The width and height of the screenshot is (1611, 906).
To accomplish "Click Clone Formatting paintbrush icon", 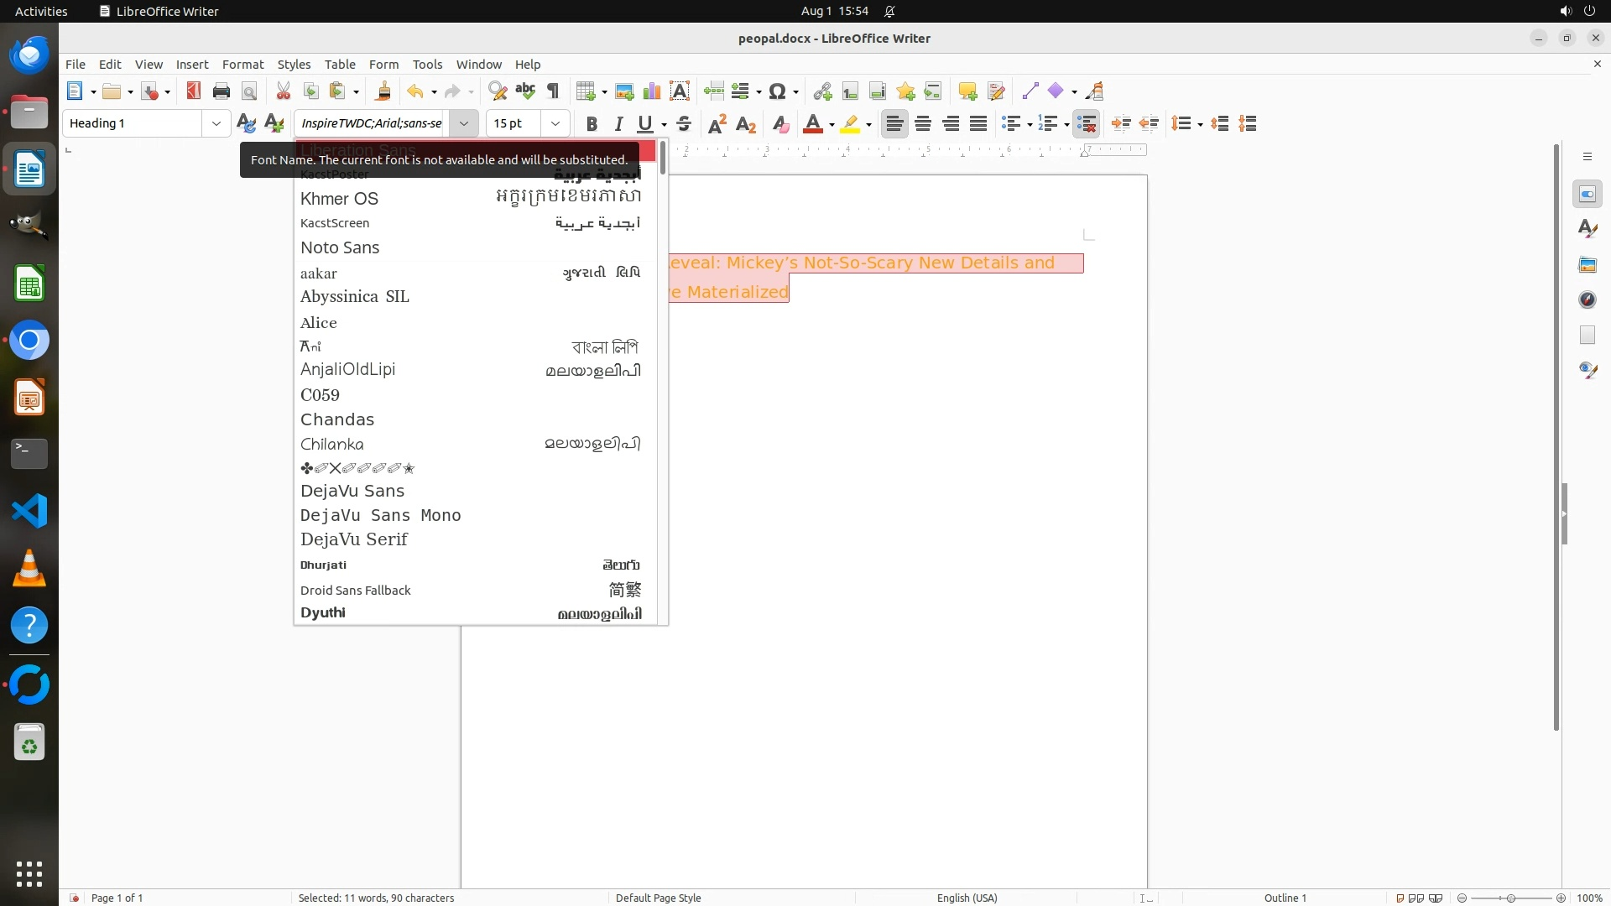I will click(x=383, y=91).
